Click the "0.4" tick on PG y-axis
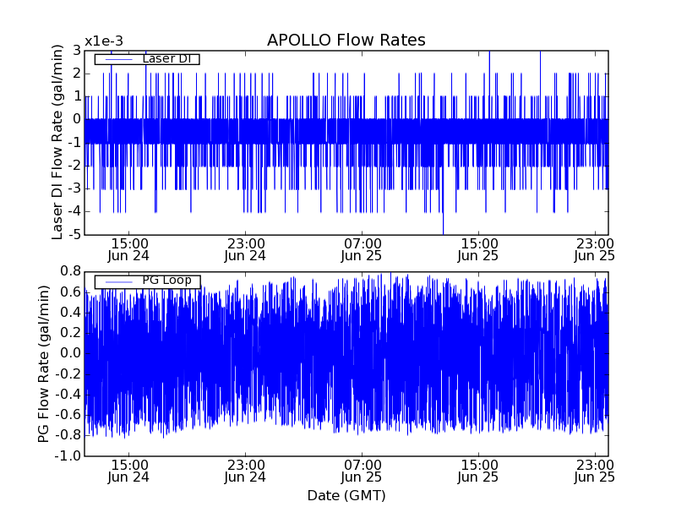 click(x=71, y=313)
